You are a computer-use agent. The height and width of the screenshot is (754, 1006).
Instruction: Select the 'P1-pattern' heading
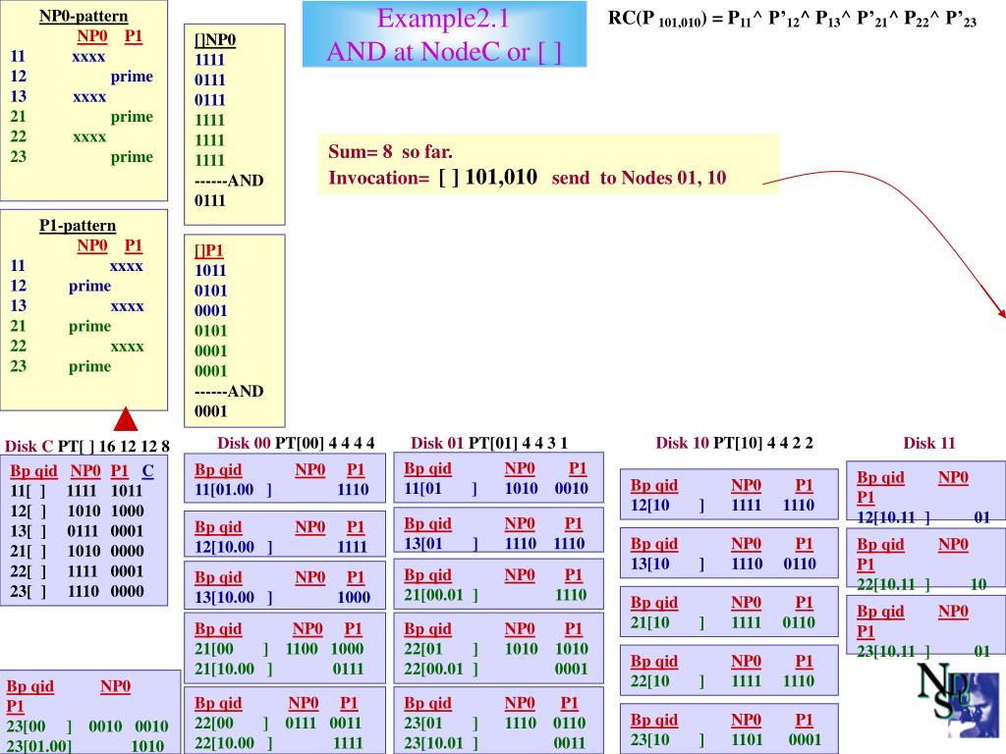(78, 226)
